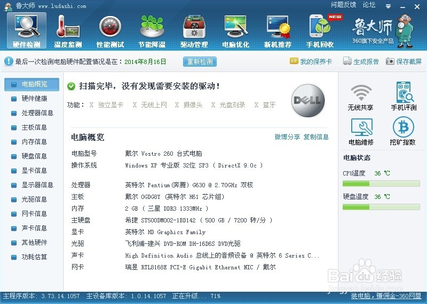Click 戴尔 Vostro 260 台式电脑 model text
The width and height of the screenshot is (427, 304).
pyautogui.click(x=163, y=154)
